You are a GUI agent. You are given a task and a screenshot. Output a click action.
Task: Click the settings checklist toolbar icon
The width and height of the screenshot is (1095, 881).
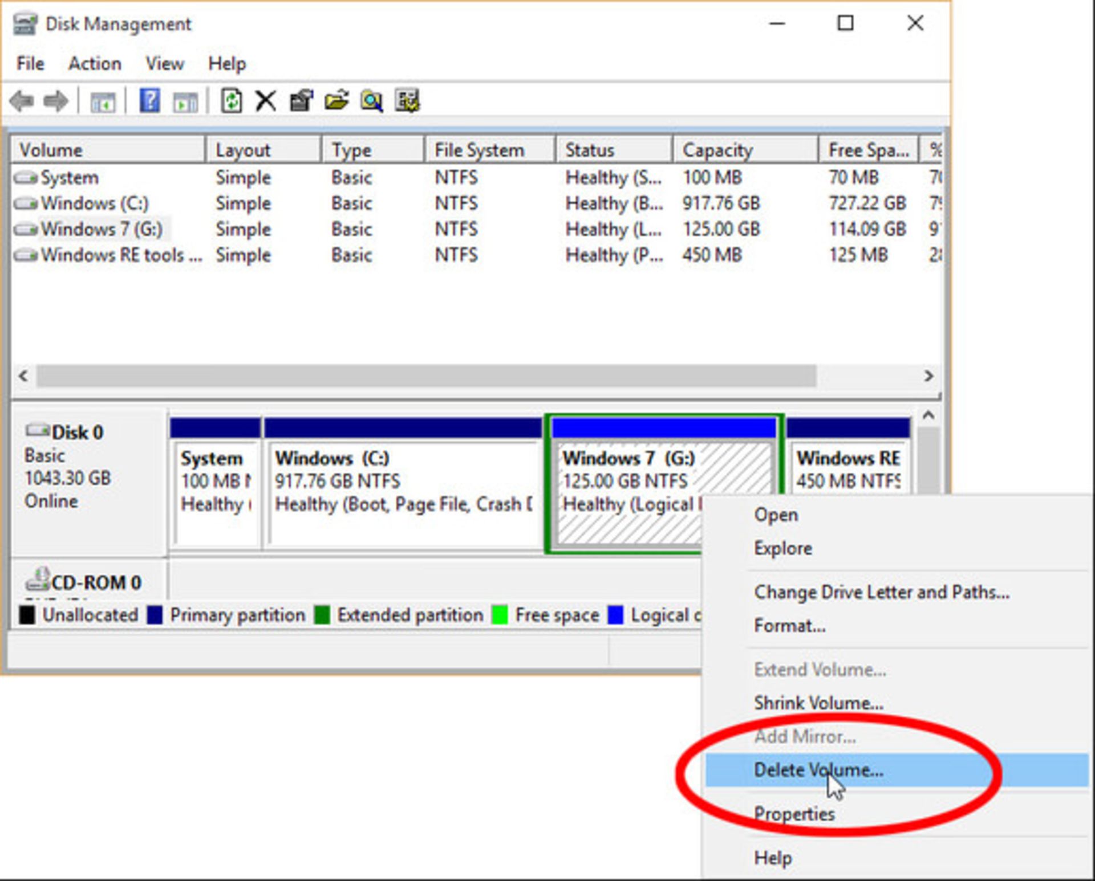pyautogui.click(x=407, y=101)
